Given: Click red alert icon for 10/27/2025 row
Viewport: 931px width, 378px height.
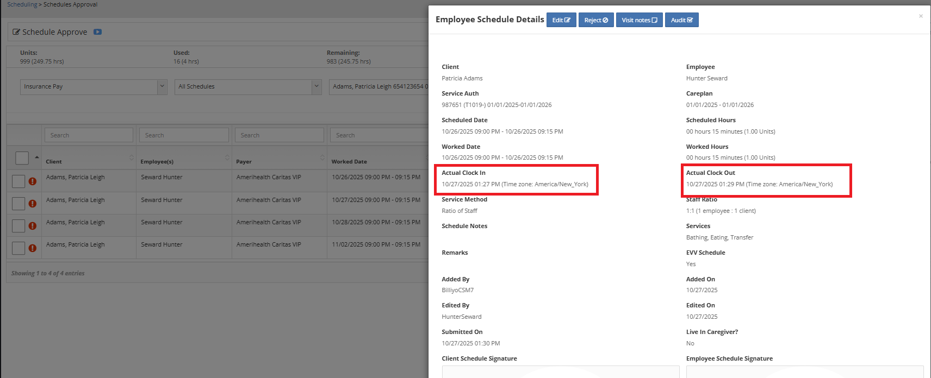Looking at the screenshot, I should coord(33,204).
